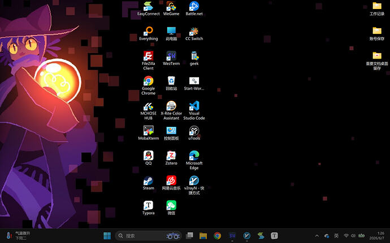The image size is (390, 243).
Task: Open the EasyConnect desktop shortcut
Action: pos(148,8)
